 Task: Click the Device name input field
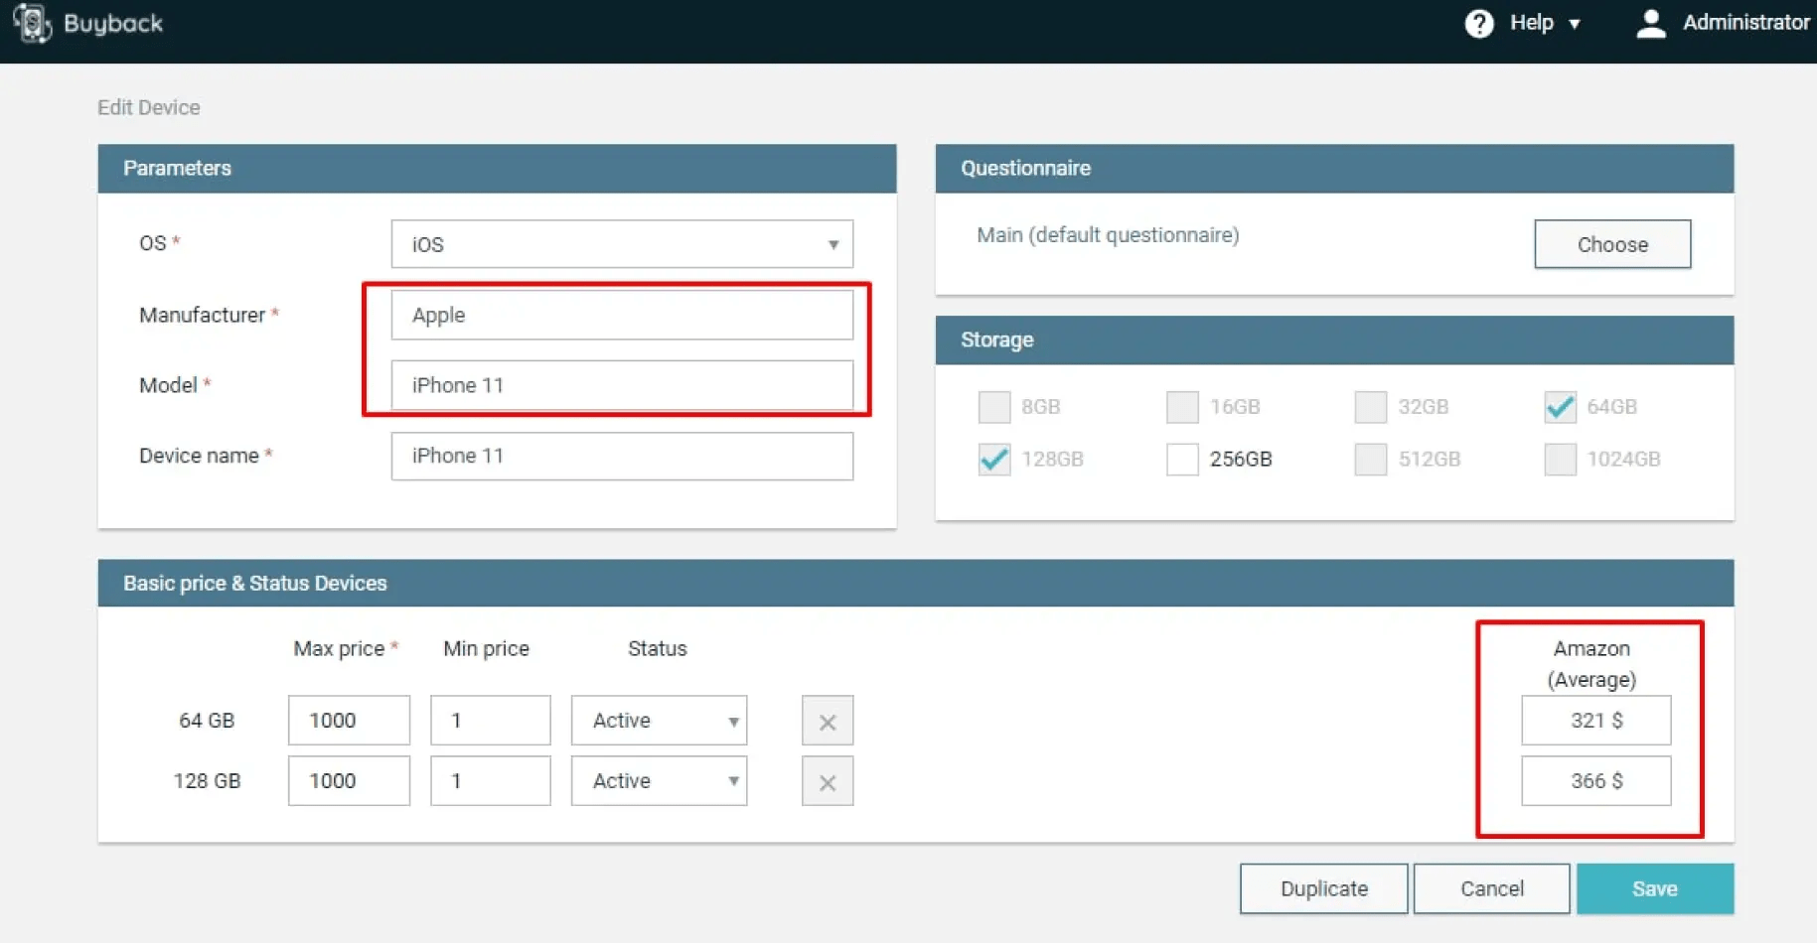(622, 456)
